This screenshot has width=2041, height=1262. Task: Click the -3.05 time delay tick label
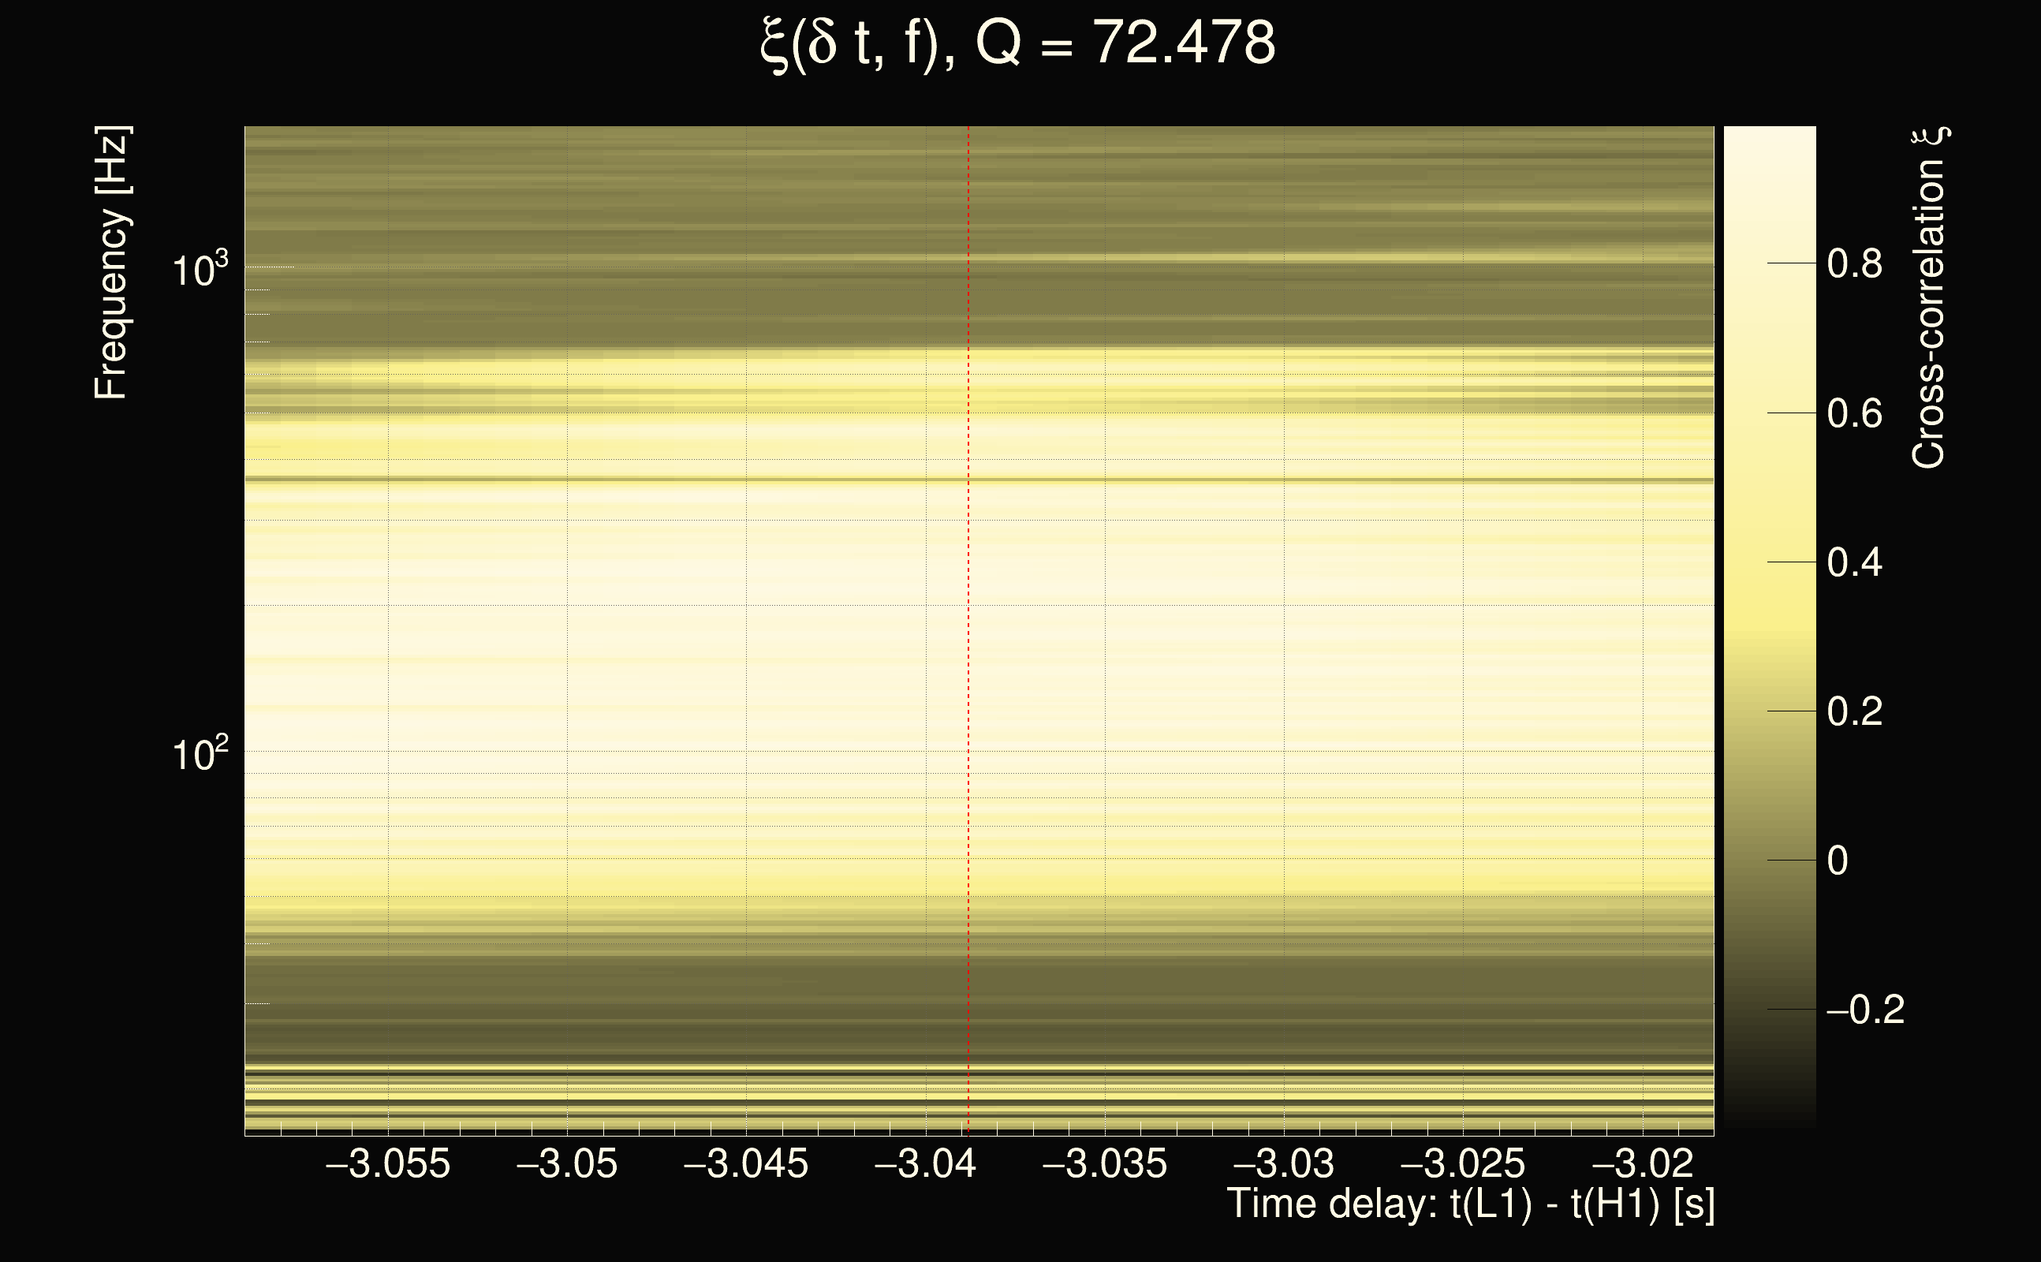pos(566,1163)
